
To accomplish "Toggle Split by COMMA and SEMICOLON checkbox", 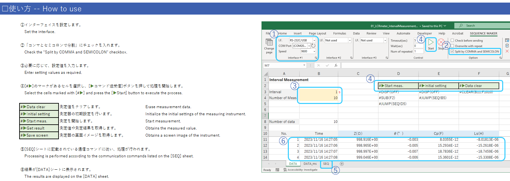I will [x=452, y=51].
